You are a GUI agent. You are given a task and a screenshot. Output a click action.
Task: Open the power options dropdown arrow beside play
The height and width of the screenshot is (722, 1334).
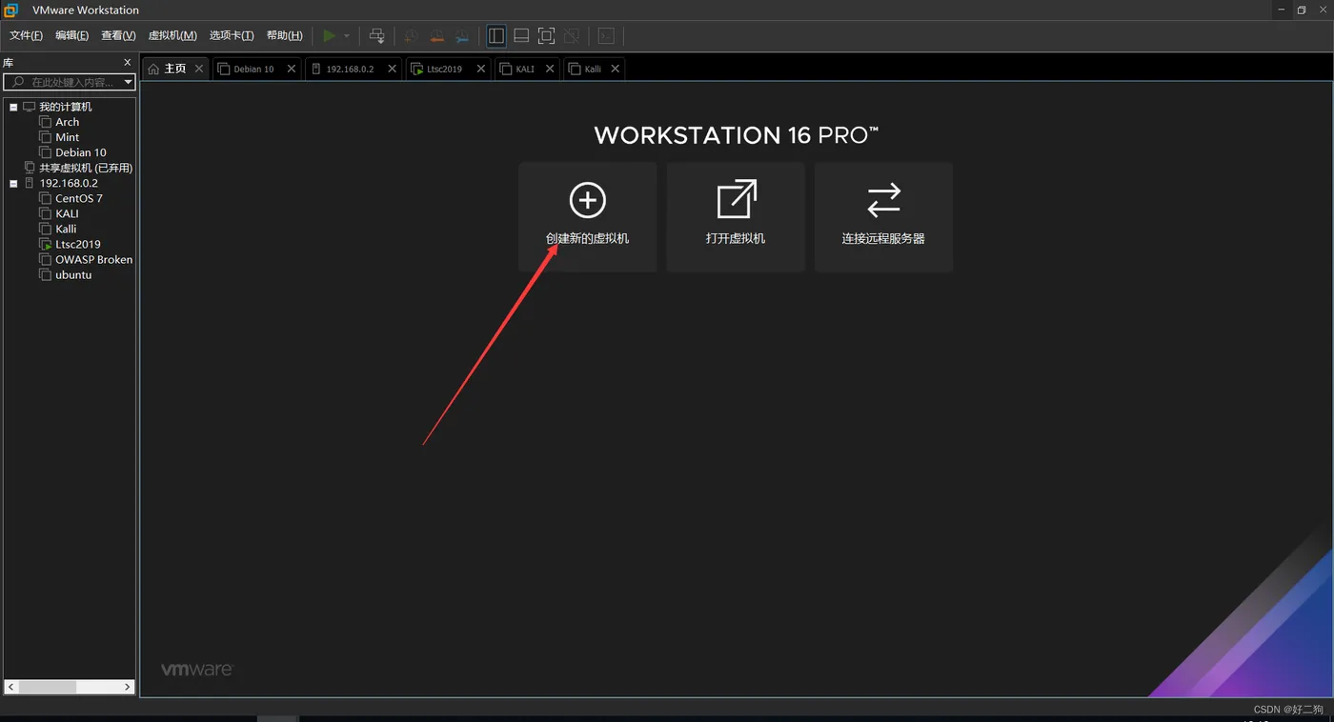coord(347,36)
